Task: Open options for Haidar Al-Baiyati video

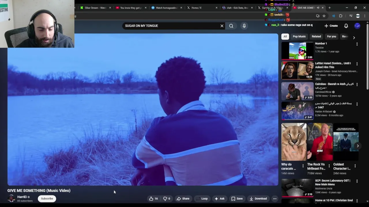Action: tap(357, 104)
